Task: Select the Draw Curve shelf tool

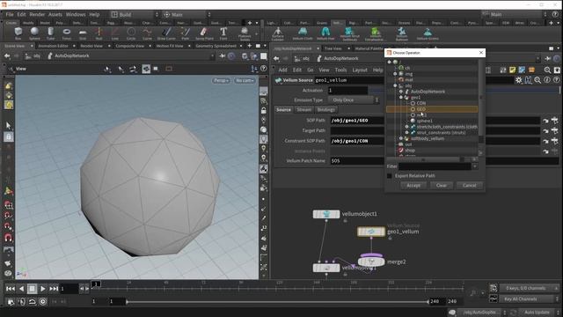Action: pyautogui.click(x=166, y=33)
